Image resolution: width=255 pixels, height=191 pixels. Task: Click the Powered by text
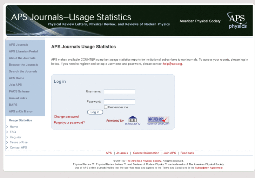(115, 121)
